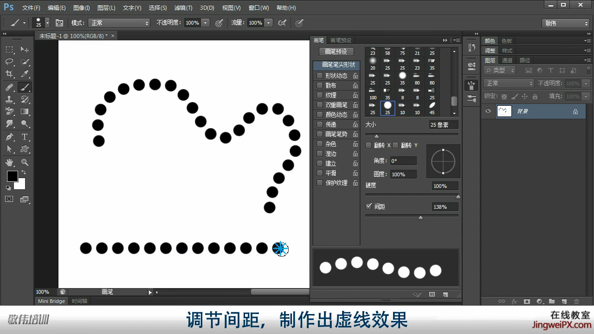This screenshot has height=334, width=594.
Task: Click the 间距 spacing slider handle
Action: [421, 217]
